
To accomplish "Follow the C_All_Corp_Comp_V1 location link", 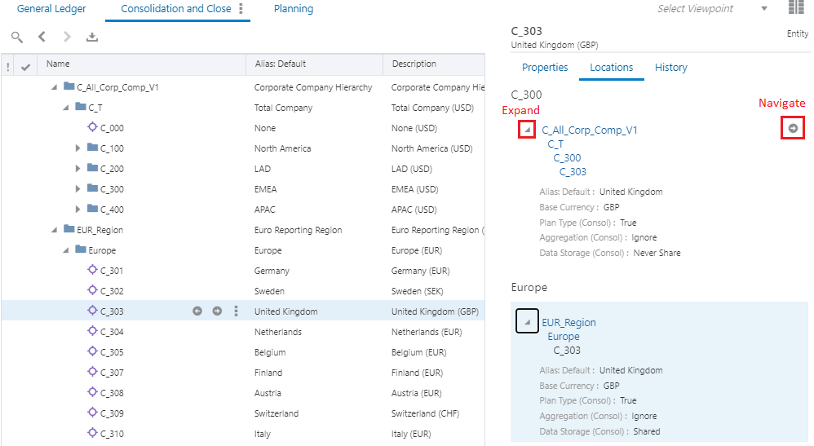I will 590,130.
